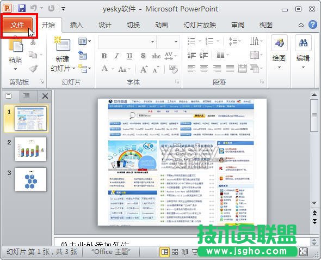Toggle align text right
The image size is (321, 260).
217,69
